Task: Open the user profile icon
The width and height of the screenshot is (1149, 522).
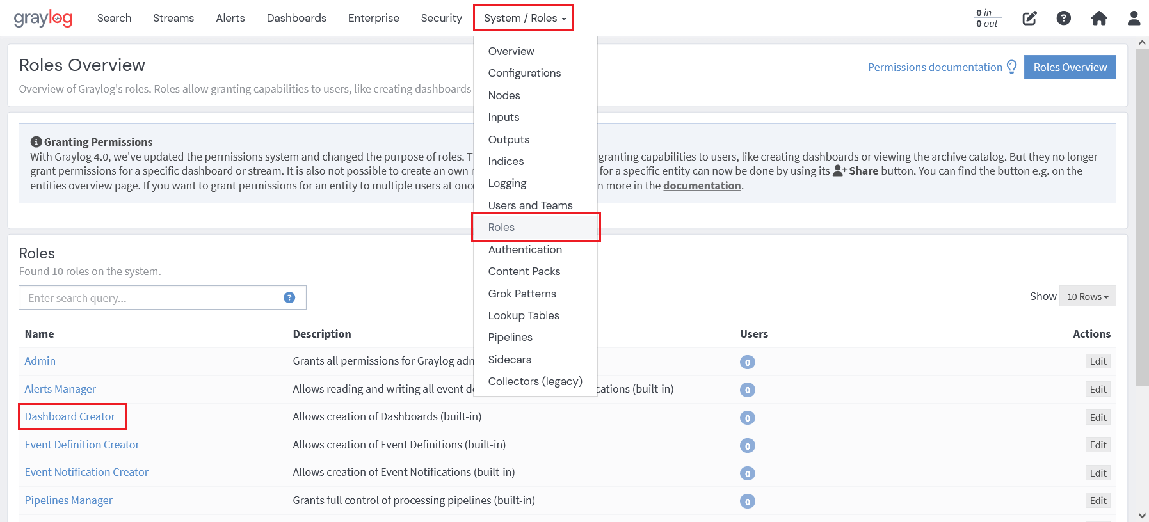Action: 1134,18
